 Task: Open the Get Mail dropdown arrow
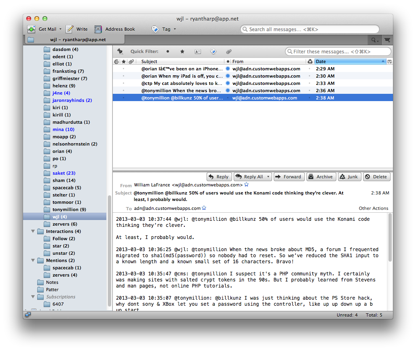tap(61, 29)
